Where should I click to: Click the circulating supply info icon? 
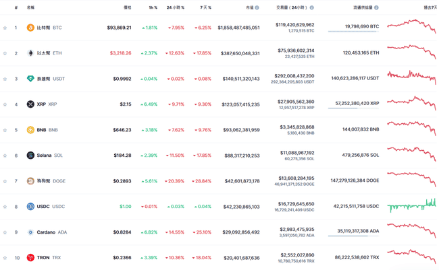tap(376, 7)
